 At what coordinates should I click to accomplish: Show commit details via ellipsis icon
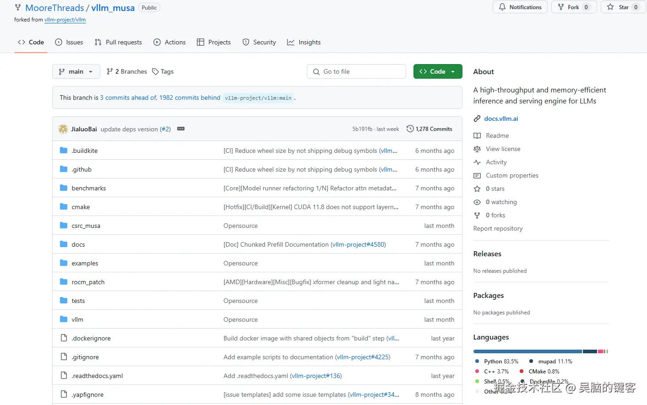pyautogui.click(x=181, y=129)
